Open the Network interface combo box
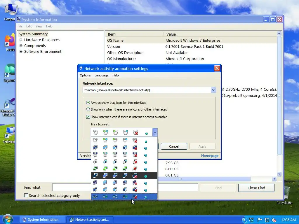Viewport: 299px width, 224px height. (x=149, y=90)
